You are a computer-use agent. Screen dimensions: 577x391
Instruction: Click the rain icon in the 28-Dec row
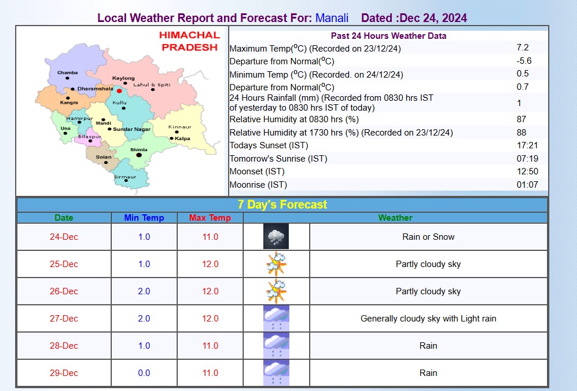[276, 346]
